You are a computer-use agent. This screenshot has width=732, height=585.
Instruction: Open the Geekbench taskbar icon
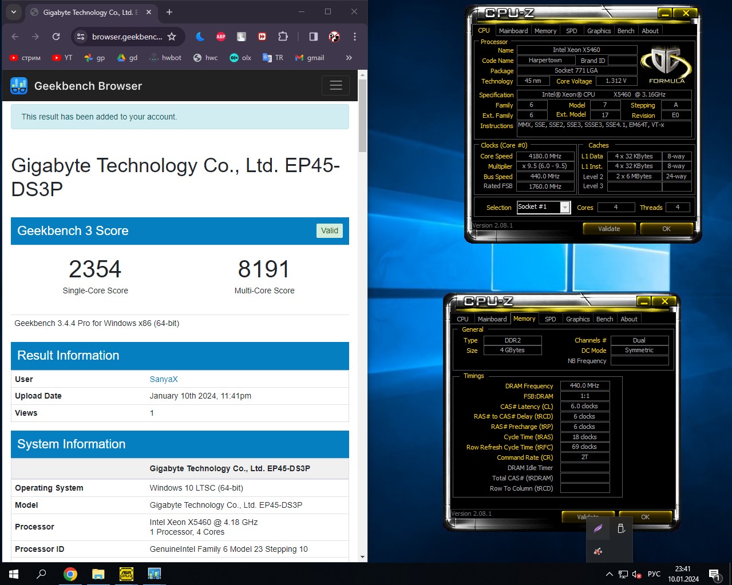(155, 574)
